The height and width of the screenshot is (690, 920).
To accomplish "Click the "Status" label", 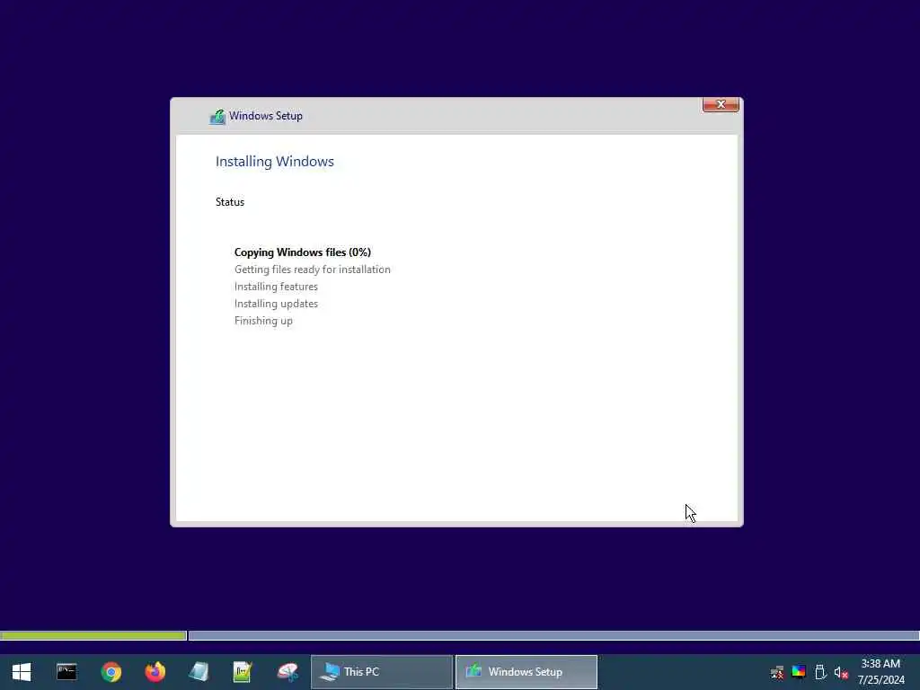I will [230, 202].
